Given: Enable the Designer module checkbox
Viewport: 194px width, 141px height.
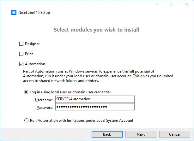Looking at the screenshot, I should pos(21,44).
